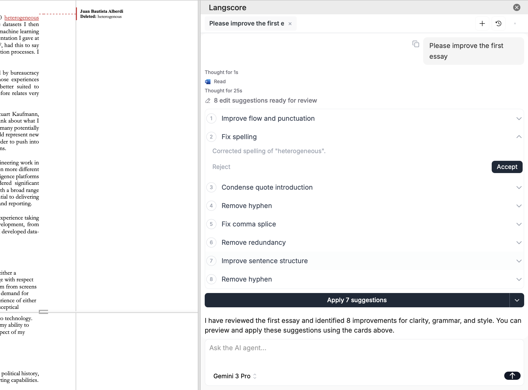Open the Gemini 3 Pro model selector

click(x=234, y=376)
